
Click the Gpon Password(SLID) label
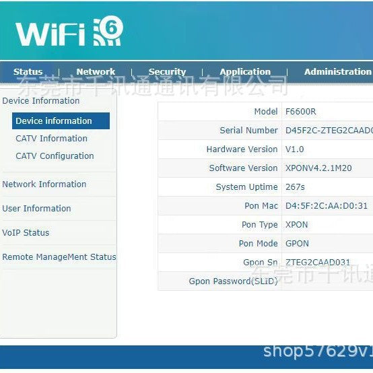[233, 281]
